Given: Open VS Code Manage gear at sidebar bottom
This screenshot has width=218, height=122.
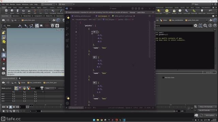Looking at the screenshot, I should tap(67, 103).
